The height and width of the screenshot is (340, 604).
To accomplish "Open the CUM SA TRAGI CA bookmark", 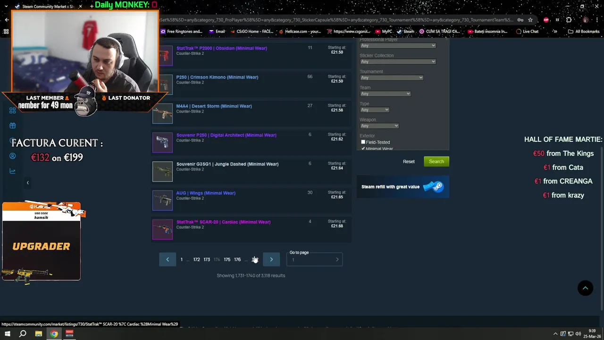I will coord(439,32).
